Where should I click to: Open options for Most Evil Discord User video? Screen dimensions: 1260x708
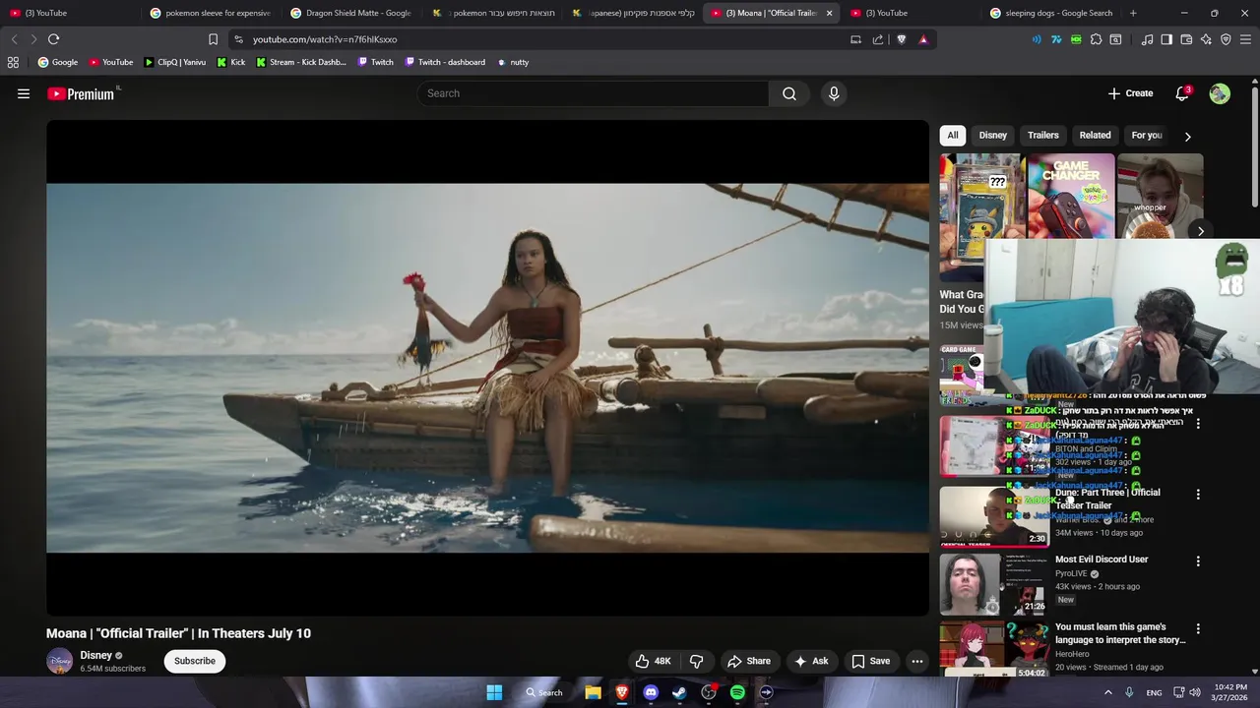(x=1198, y=561)
